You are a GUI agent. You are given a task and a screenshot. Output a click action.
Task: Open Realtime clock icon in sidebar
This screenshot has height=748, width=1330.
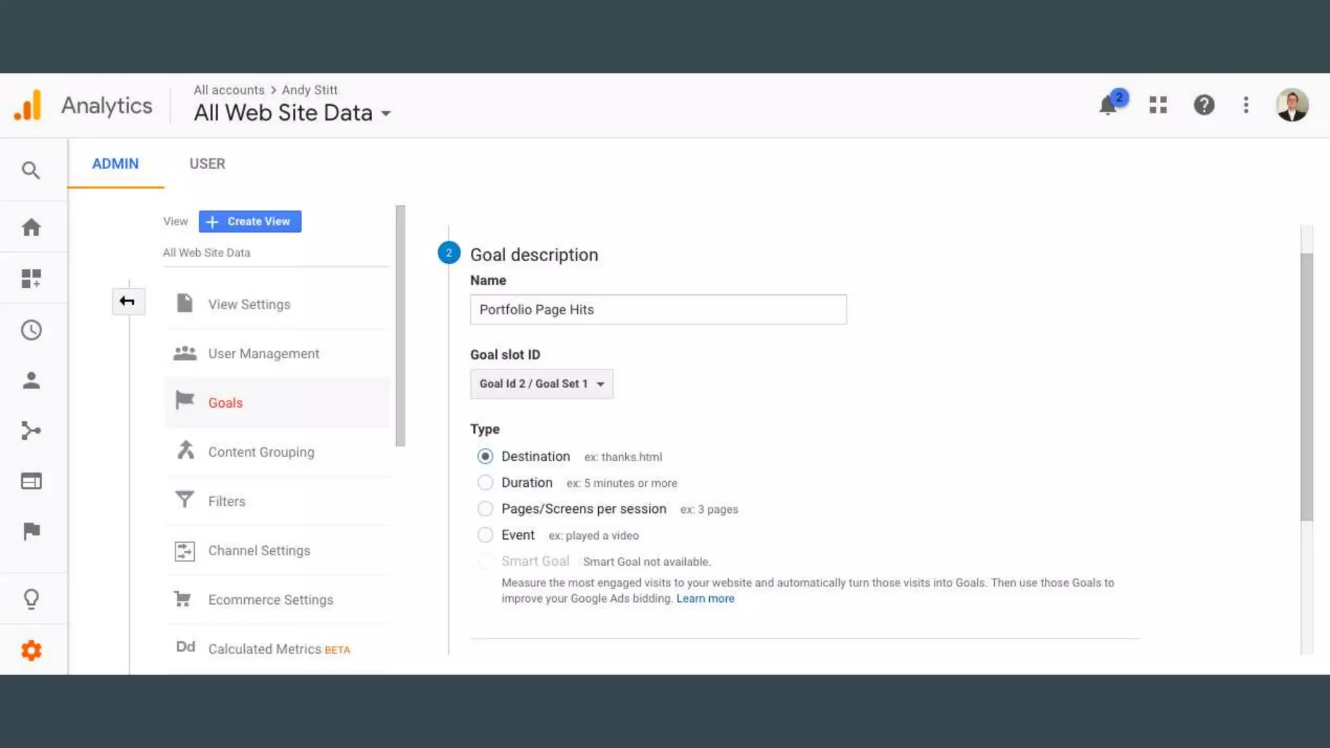(31, 330)
